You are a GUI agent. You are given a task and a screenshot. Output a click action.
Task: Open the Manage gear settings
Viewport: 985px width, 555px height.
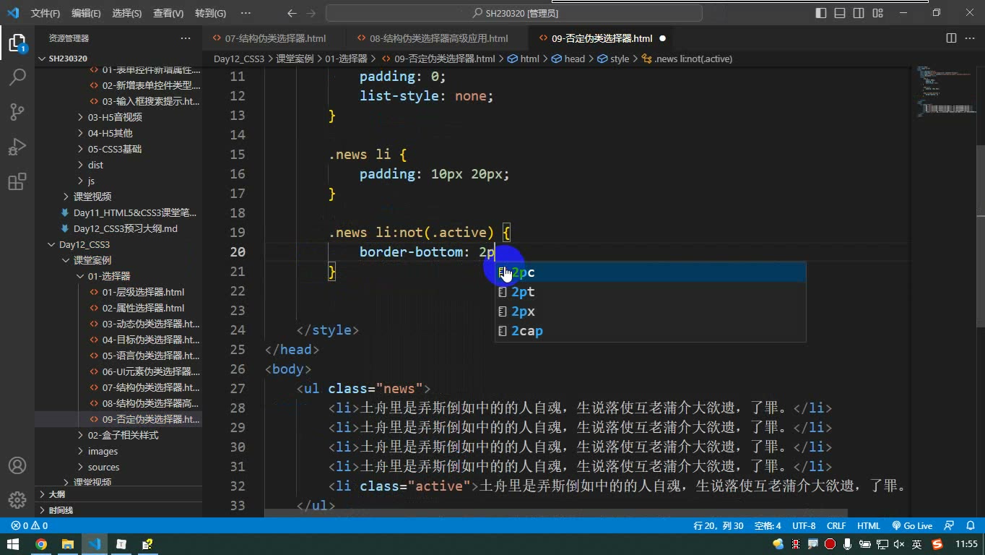(17, 500)
